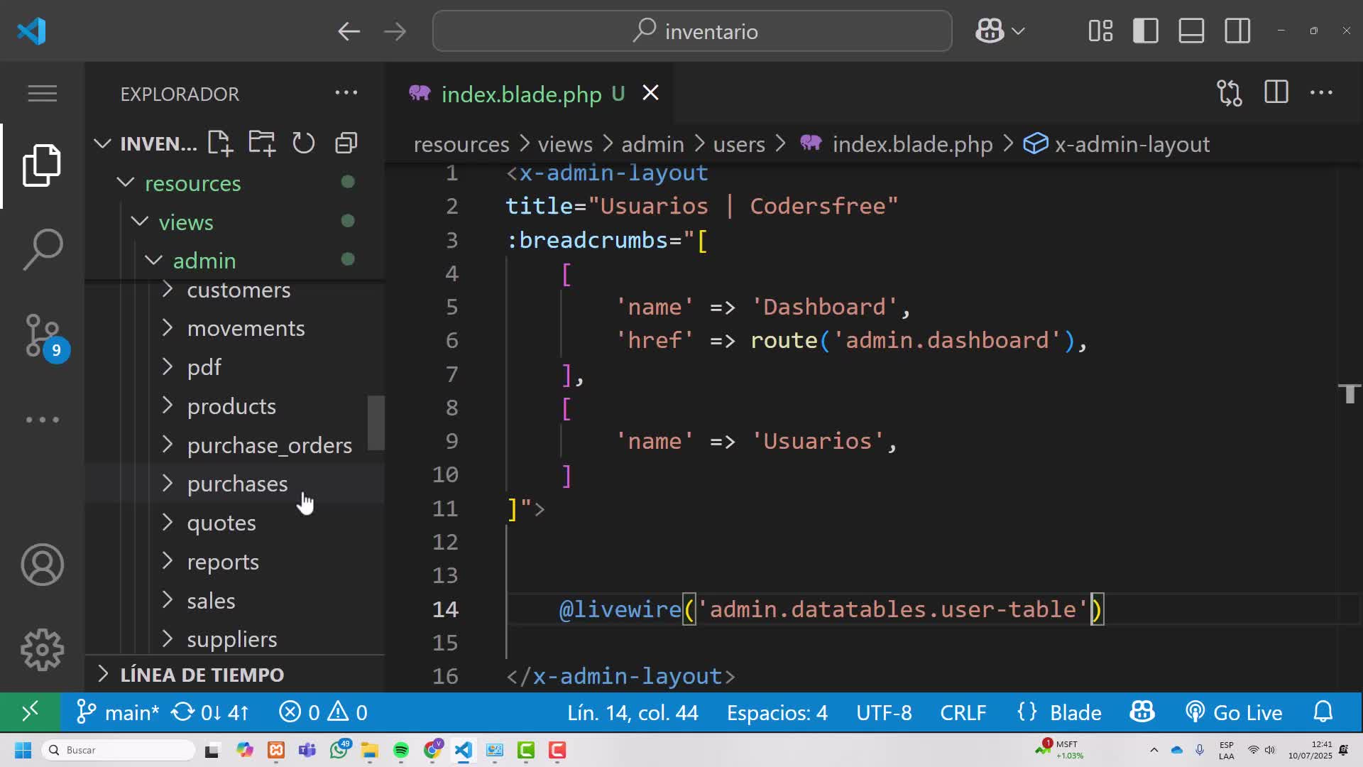The height and width of the screenshot is (767, 1363).
Task: Open the Search view in activity bar
Action: [x=42, y=249]
